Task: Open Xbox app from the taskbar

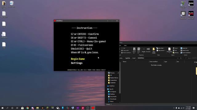Action: click(58, 108)
